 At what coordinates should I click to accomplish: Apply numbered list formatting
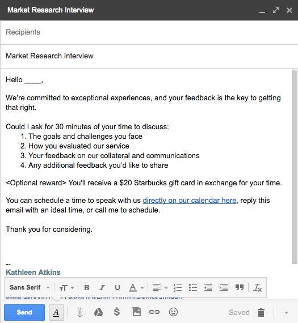pos(178,287)
